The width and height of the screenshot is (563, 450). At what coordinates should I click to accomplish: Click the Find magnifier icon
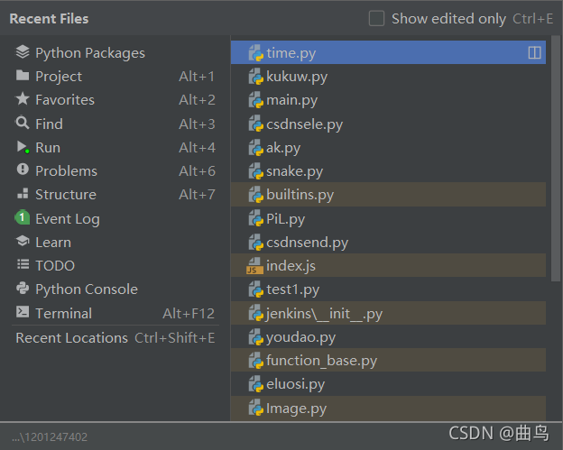click(x=23, y=123)
